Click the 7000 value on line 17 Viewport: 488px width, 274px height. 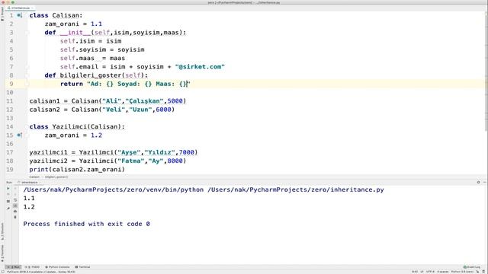click(186, 152)
